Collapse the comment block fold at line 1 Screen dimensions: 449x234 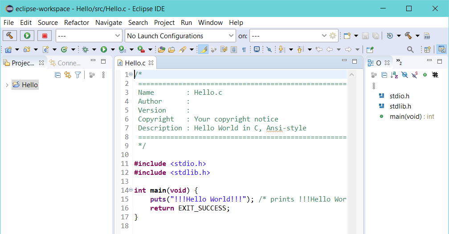pyautogui.click(x=131, y=74)
